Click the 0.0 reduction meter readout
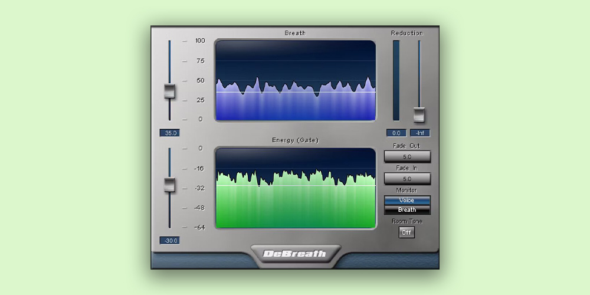 point(395,133)
